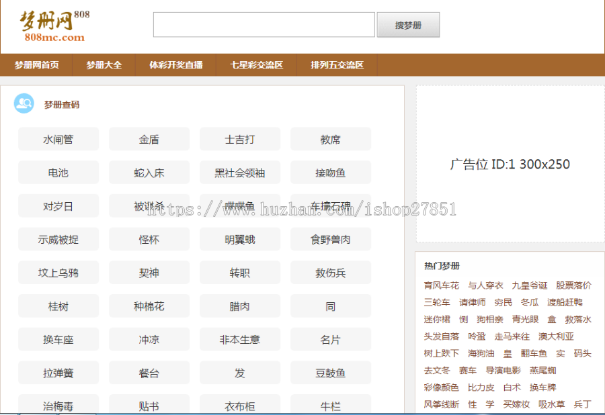This screenshot has height=415, width=605.
Task: Select the 水闸管 dream entry
Action: (58, 139)
